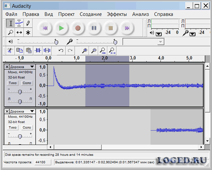
Task: Skip to start of project
Action: pyautogui.click(x=45, y=28)
